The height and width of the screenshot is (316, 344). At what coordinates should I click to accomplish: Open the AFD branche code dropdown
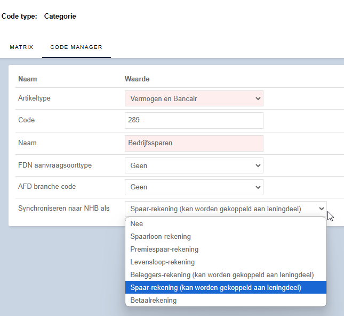194,187
